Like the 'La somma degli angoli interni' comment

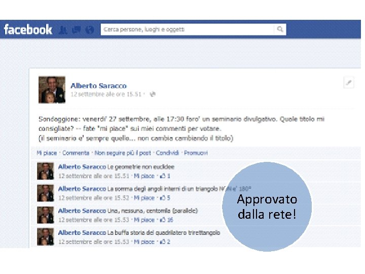(144, 198)
